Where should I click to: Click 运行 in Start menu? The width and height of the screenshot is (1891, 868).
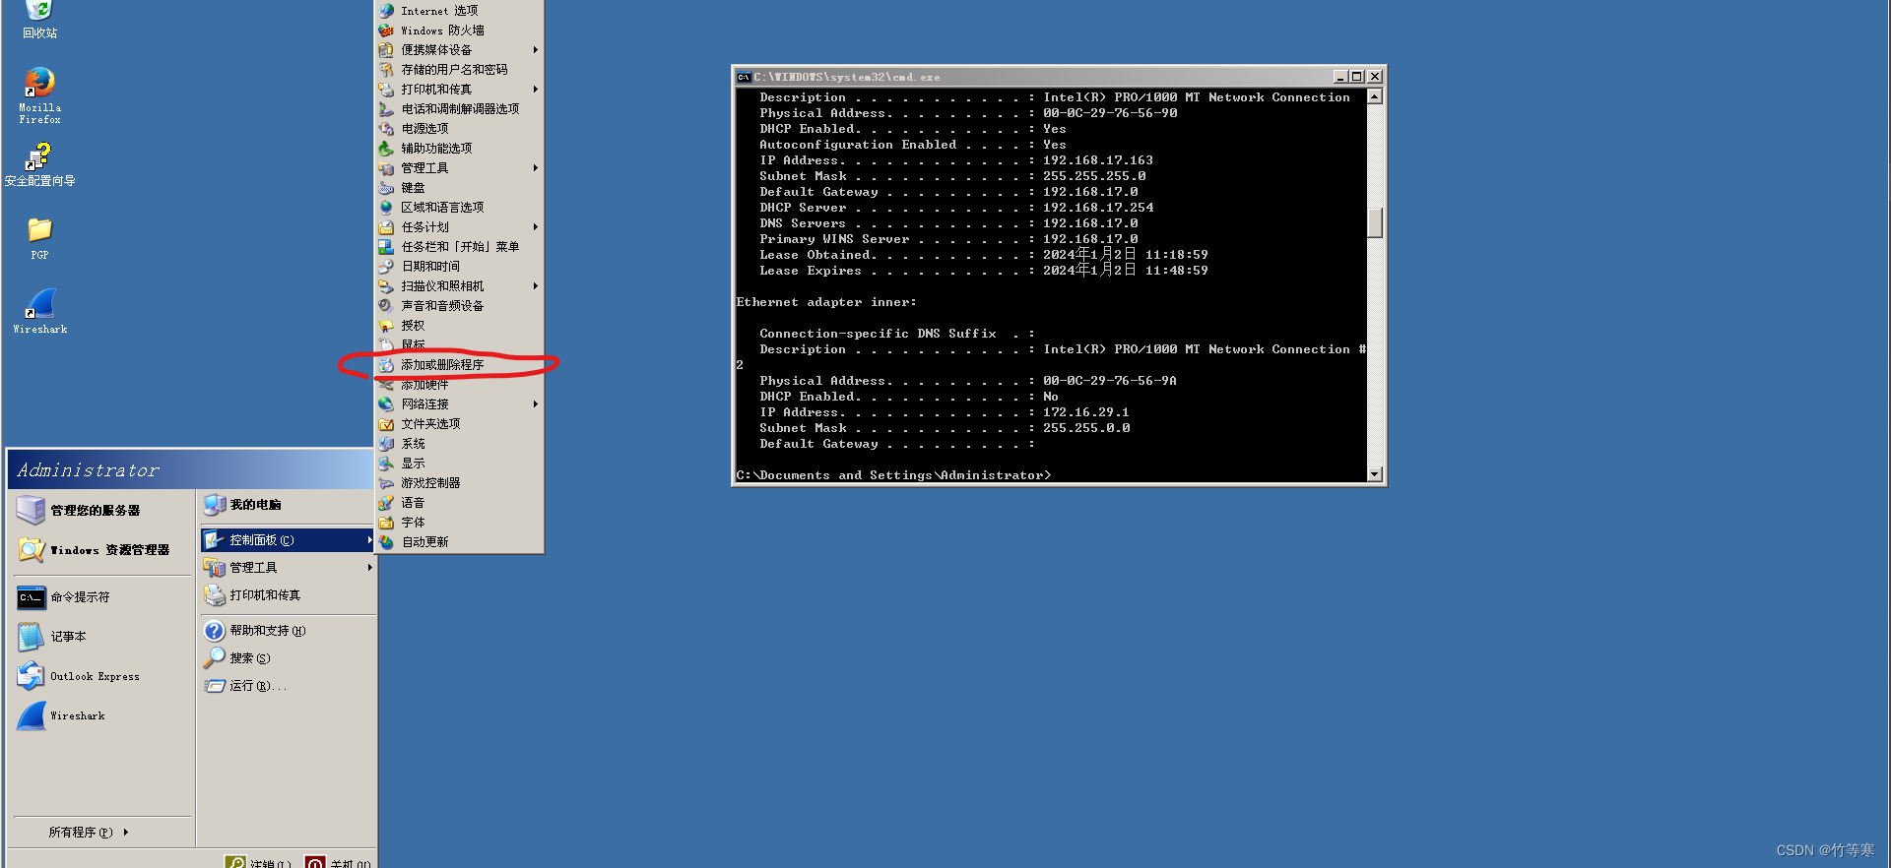(288, 685)
